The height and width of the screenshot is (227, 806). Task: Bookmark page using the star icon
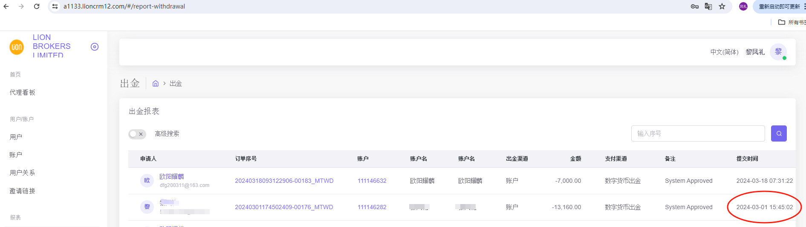(722, 6)
